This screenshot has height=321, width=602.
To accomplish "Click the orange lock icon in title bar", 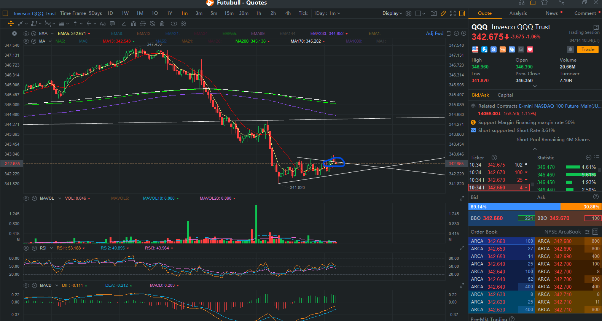I will click(533, 3).
